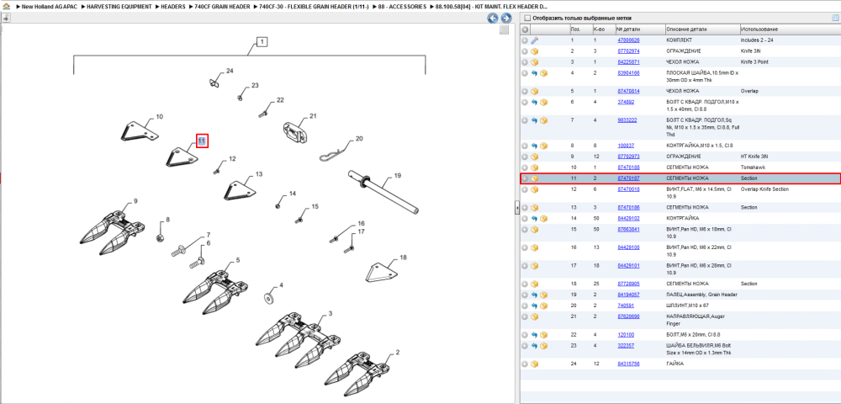Click the box icon for part 87702973
Viewport: 841px width, 404px height.
click(535, 157)
